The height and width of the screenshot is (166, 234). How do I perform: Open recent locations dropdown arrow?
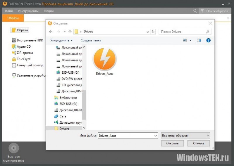(64, 32)
